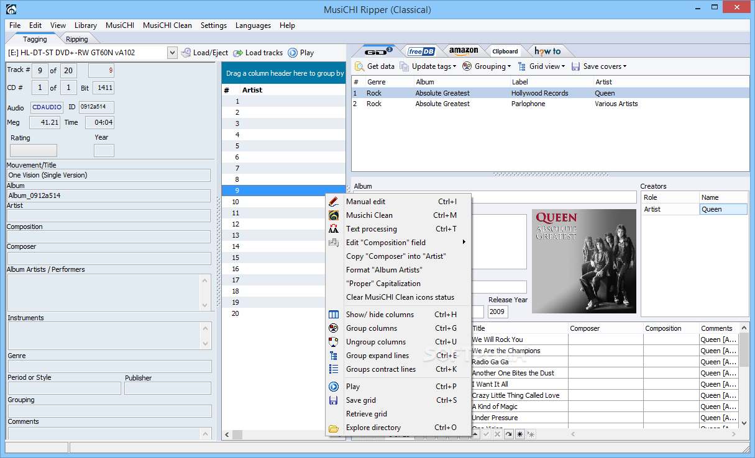Click the Get data magnifier icon
Image resolution: width=755 pixels, height=458 pixels.
pos(360,66)
